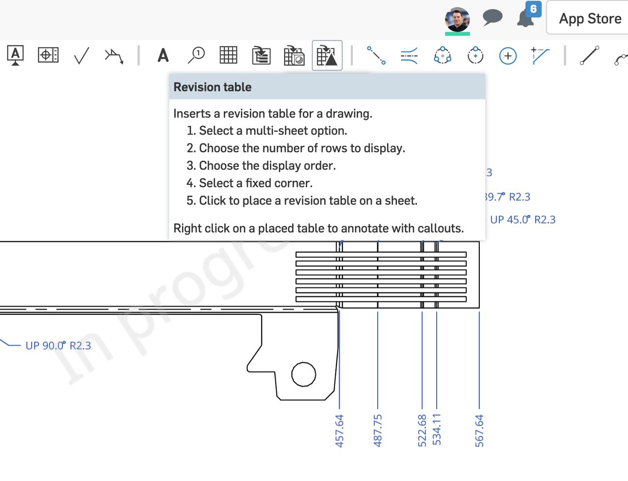This screenshot has height=481, width=628.
Task: Open the geometric tolerance tool
Action: point(47,56)
